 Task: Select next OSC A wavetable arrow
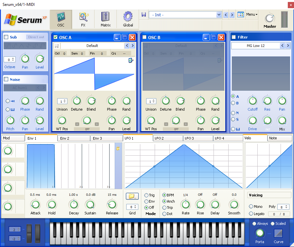(132, 45)
